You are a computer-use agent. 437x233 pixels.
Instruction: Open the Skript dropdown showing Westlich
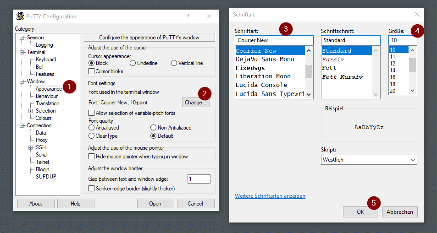369,160
